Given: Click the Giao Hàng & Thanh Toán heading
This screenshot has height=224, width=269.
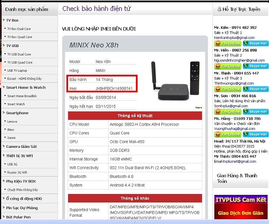Looking at the screenshot, I should 237,178.
